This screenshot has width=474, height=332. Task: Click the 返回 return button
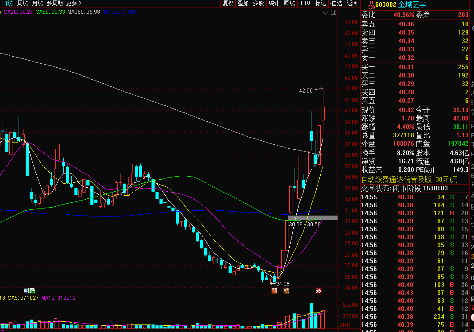352,4
